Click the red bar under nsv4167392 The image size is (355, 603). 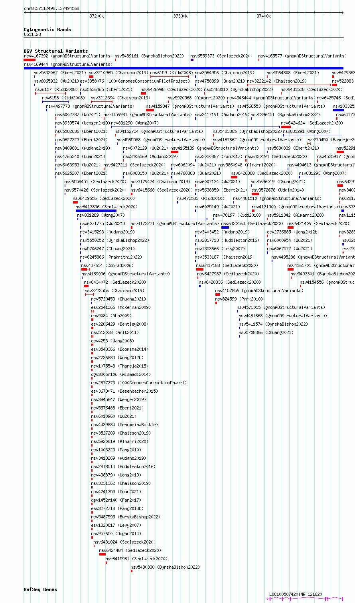pos(30,60)
